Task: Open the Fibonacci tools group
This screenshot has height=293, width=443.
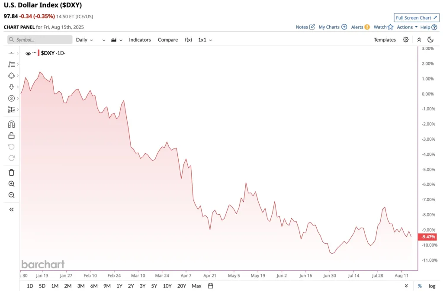Action: (11, 64)
